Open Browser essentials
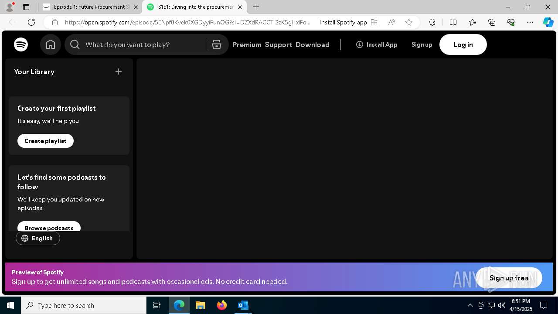 511,22
